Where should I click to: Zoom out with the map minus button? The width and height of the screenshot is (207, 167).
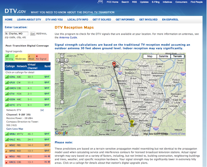click(62, 102)
